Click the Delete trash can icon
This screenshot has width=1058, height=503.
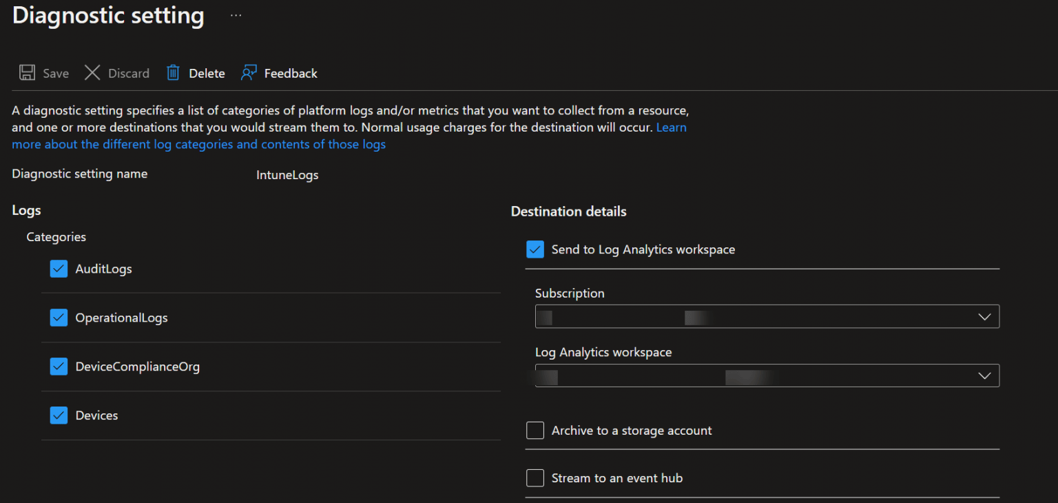point(172,72)
